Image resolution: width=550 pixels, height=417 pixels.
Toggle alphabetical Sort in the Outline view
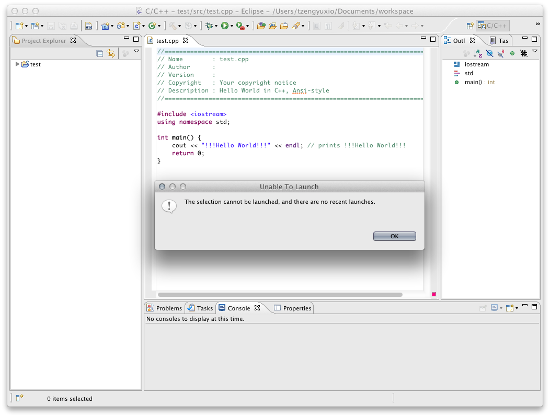(478, 53)
